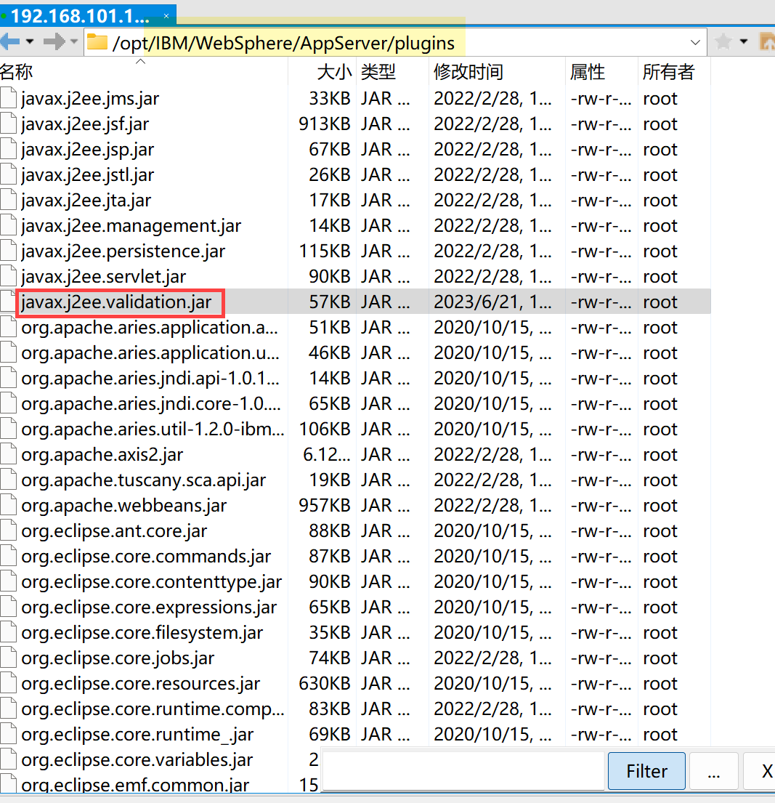
Task: Click 630KB size of org.eclipse.core.resources.jar
Action: (x=325, y=684)
